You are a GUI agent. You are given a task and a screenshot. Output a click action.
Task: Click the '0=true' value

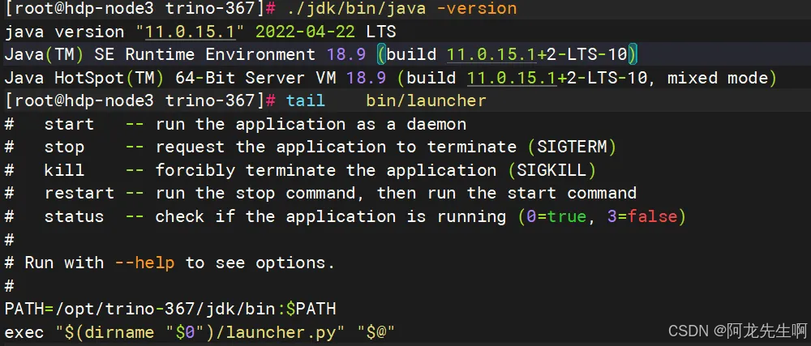point(556,216)
